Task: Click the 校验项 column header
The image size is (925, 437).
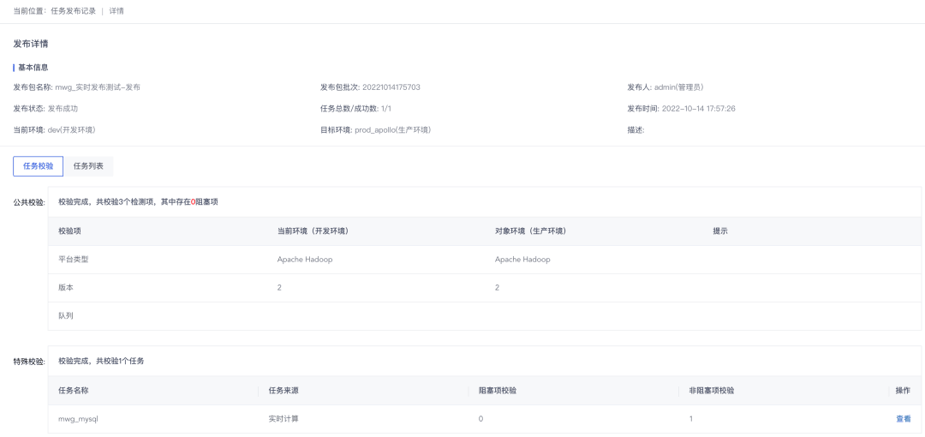Action: [x=69, y=231]
